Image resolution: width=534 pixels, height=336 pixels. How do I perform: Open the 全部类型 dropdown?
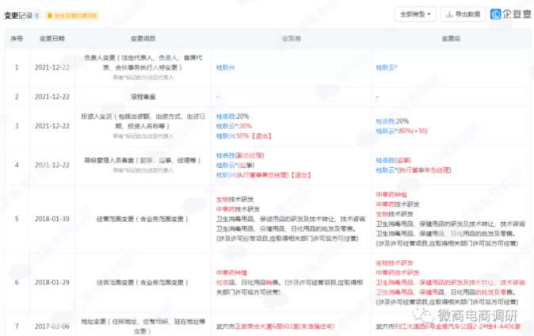415,14
